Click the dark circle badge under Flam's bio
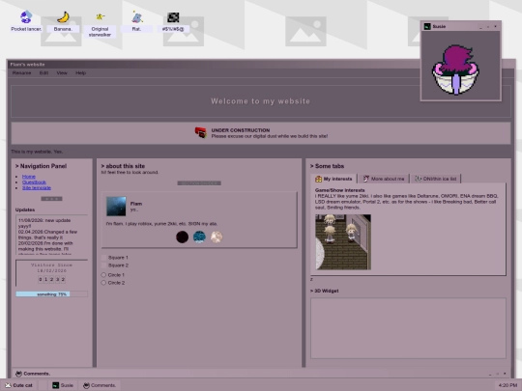 click(182, 237)
